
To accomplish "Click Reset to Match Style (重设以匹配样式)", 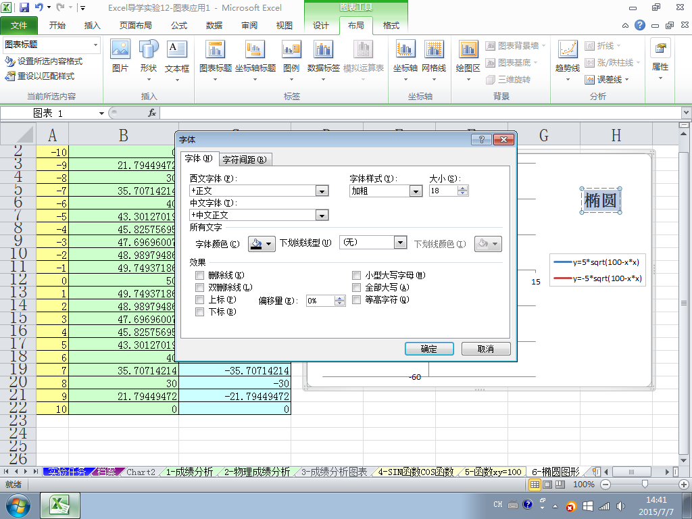I will point(39,76).
